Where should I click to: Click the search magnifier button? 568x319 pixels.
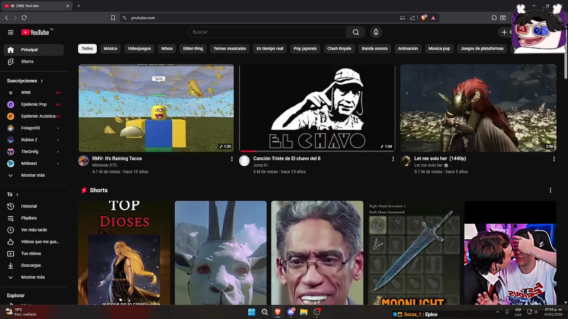[x=356, y=32]
